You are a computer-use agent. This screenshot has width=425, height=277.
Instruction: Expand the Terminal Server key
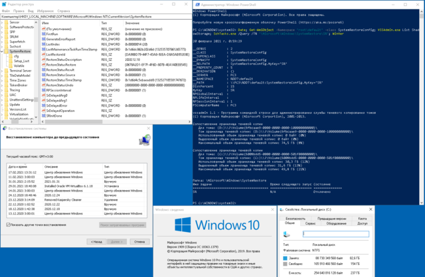point(2,71)
